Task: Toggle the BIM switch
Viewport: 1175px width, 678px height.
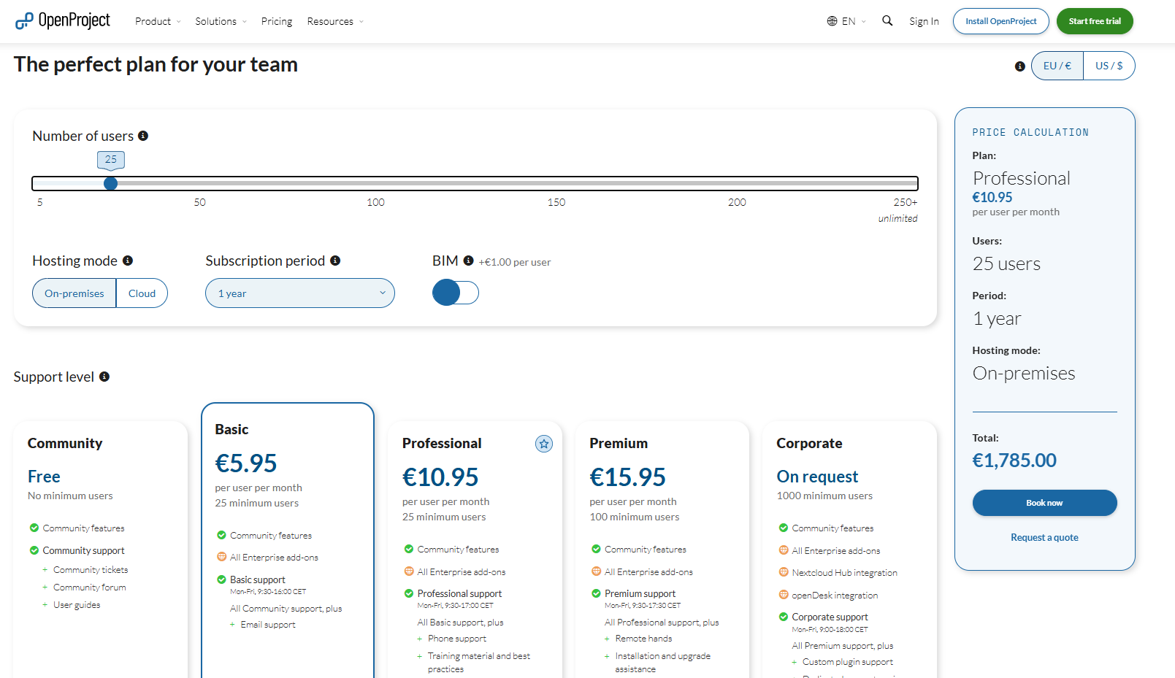Action: (456, 293)
